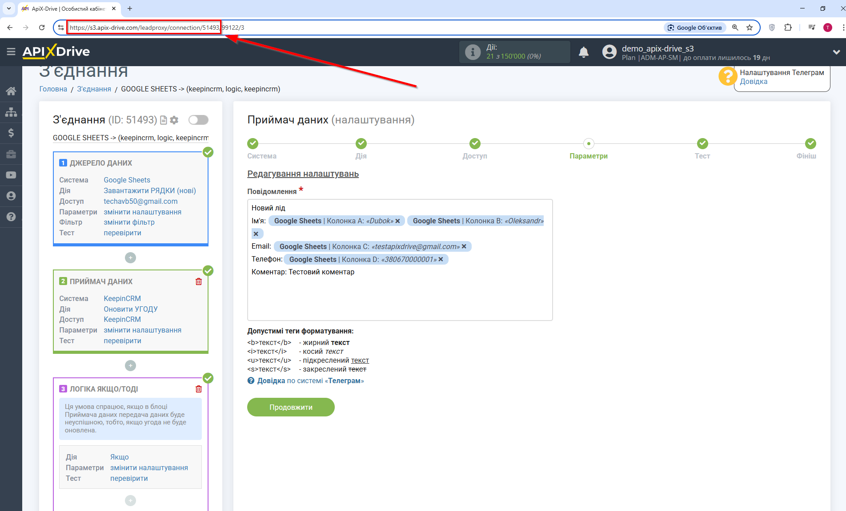Click перевірити in Джерело даних block

click(x=123, y=233)
